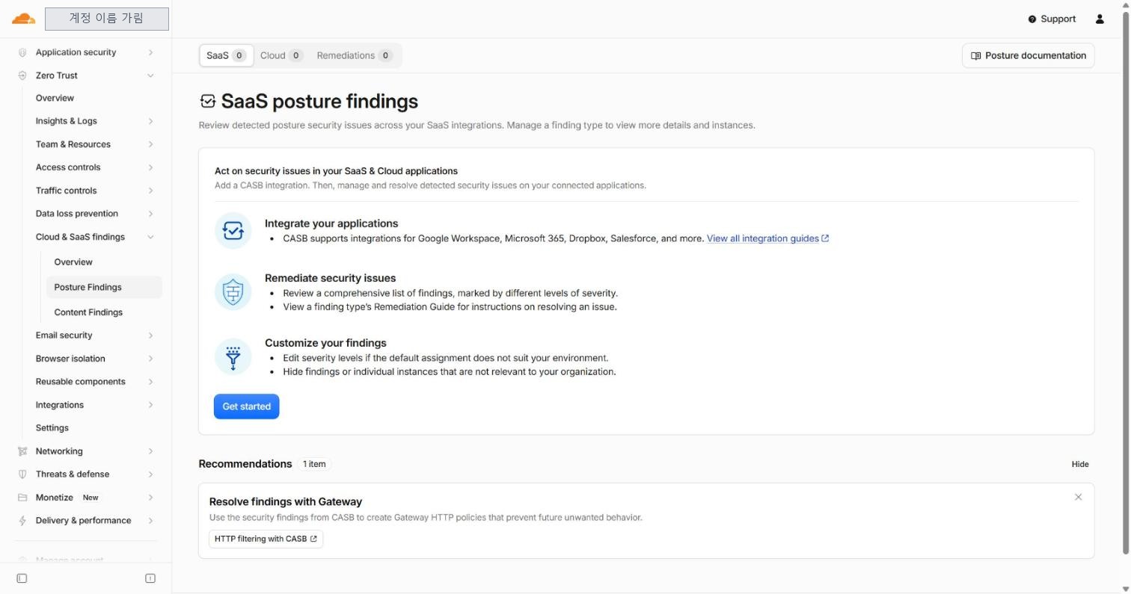
Task: Click the book icon in Posture documentation
Action: (x=975, y=56)
